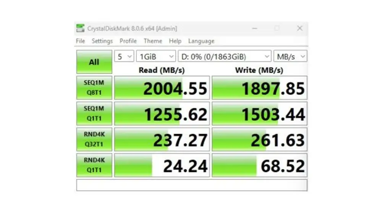Expand the MB/s unit dropdown

(x=290, y=56)
